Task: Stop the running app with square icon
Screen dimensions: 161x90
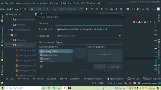Action: [x=121, y=9]
